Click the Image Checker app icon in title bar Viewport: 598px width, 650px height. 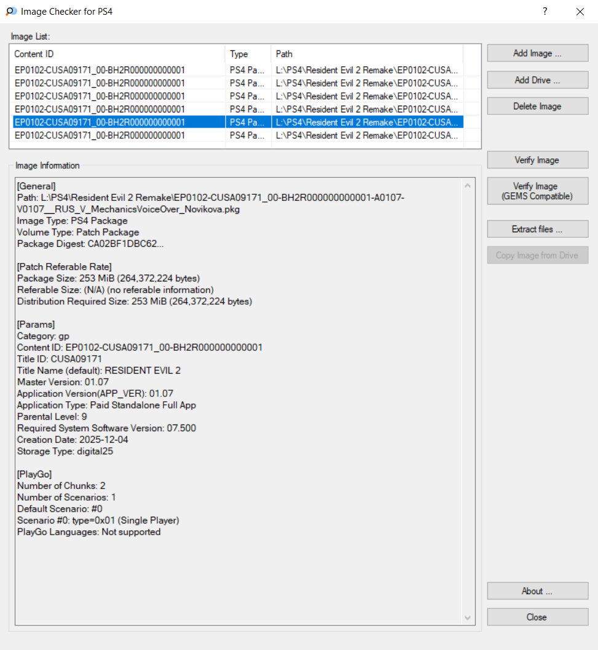point(11,12)
